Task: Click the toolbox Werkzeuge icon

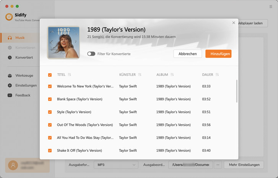Action: [x=10, y=75]
